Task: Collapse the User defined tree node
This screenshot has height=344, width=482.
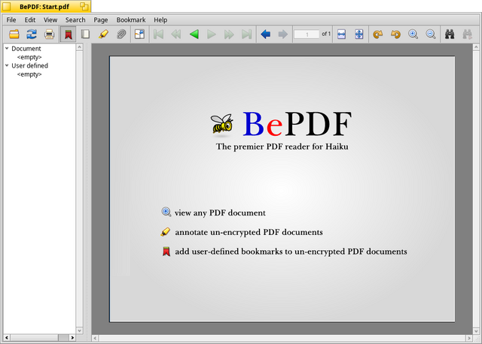Action: (x=7, y=65)
